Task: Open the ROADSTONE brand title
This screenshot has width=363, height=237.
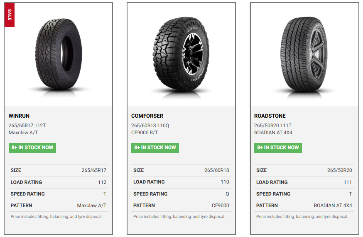Action: point(270,116)
